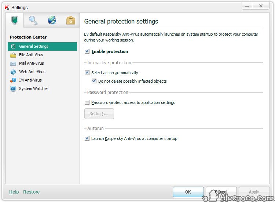Viewport: 275px width, 202px height.
Task: Enable Password-protect access to application settings
Action: tap(87, 102)
